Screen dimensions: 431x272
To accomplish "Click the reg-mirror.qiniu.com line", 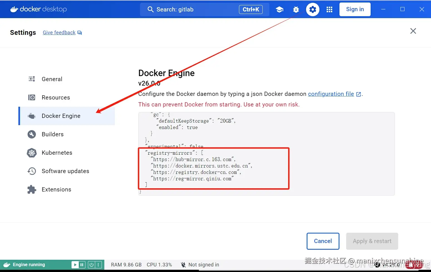I will click(192, 179).
